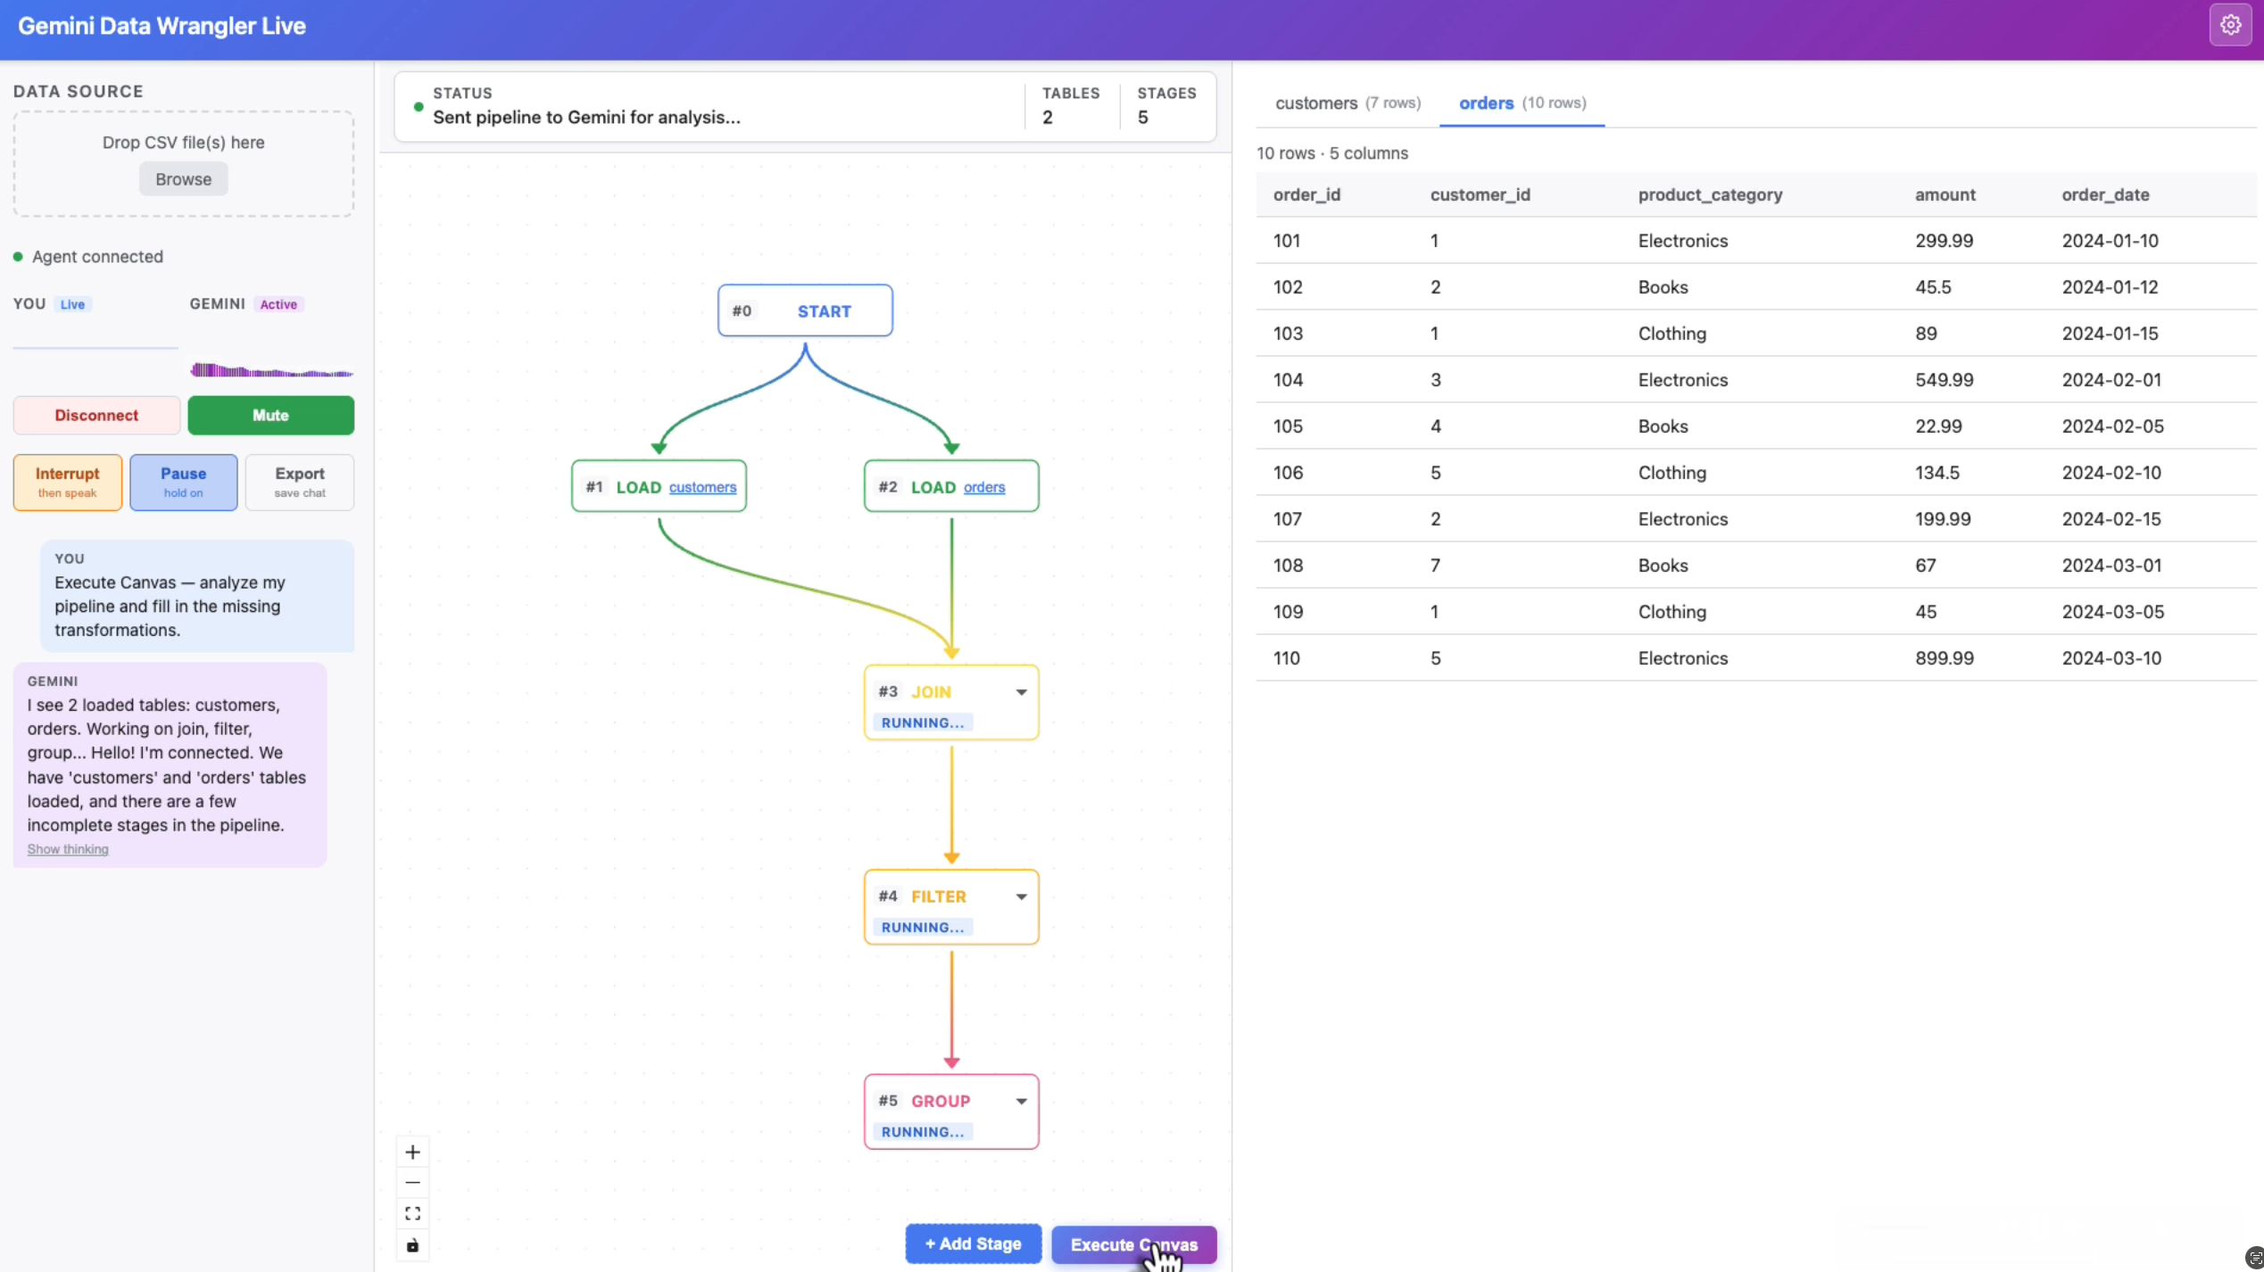Click Show thinking under Gemini message
The height and width of the screenshot is (1272, 2264).
68,849
